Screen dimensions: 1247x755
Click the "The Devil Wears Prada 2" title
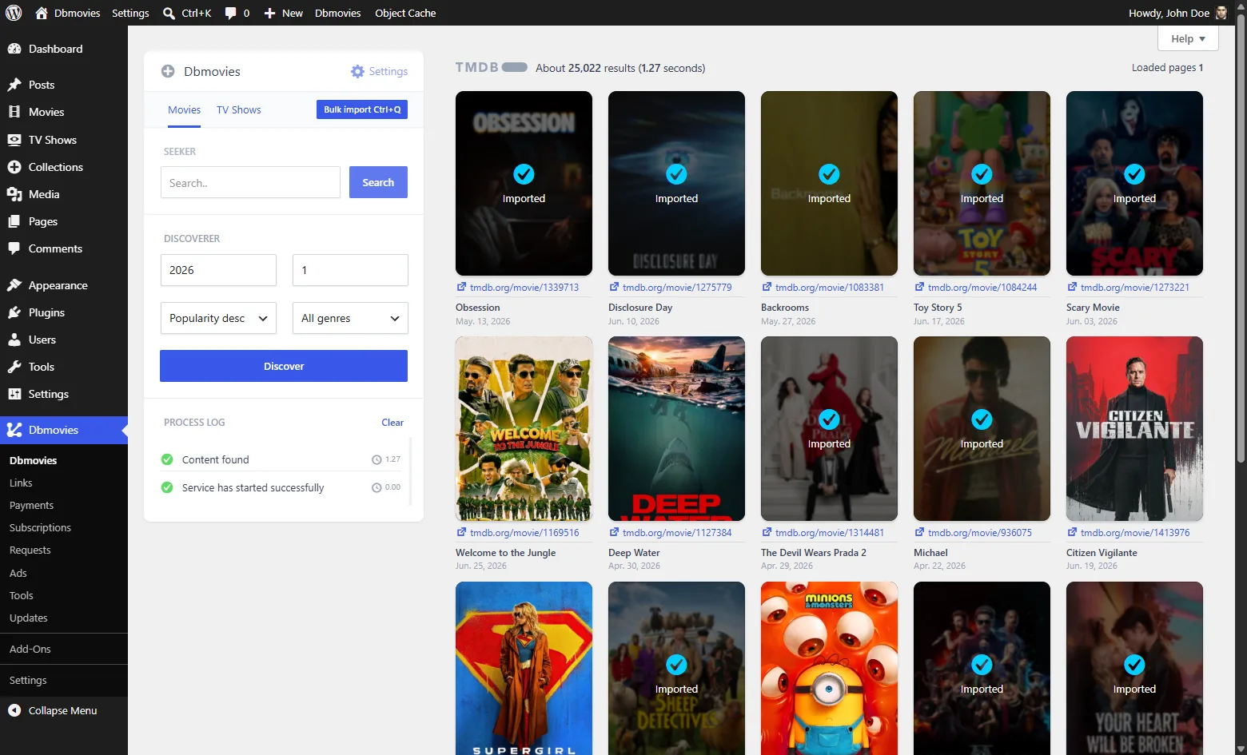click(x=814, y=552)
